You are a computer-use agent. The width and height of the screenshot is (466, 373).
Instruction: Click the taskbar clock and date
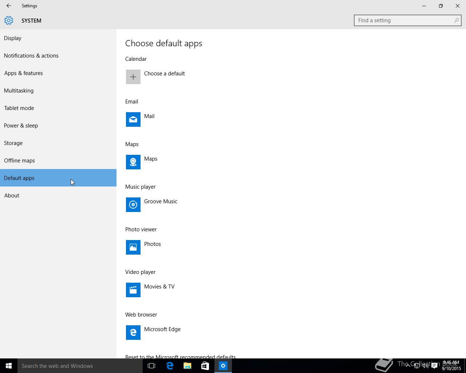tap(451, 366)
